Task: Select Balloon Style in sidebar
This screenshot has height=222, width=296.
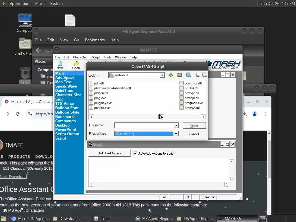Action: 67,112
